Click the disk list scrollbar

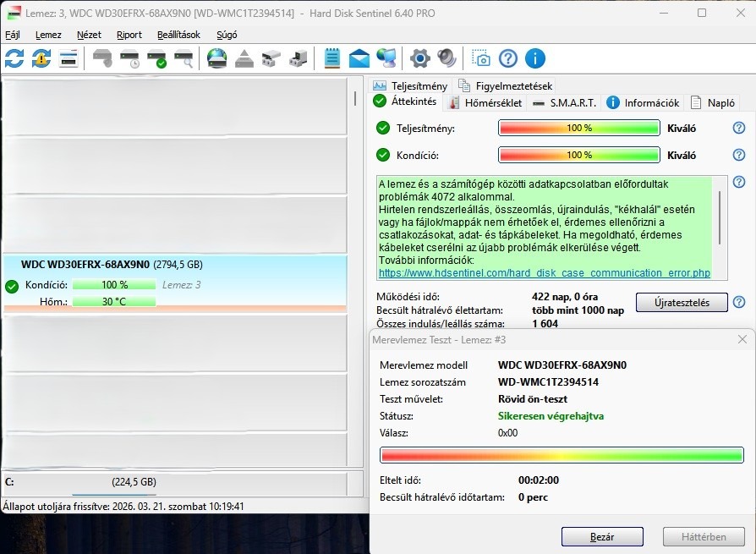pyautogui.click(x=355, y=98)
